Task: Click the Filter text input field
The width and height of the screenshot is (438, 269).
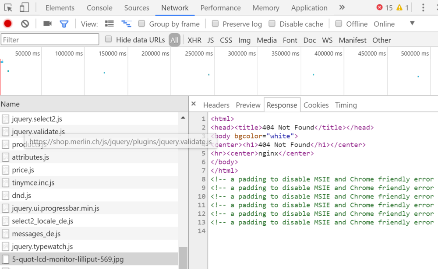Action: [x=50, y=40]
